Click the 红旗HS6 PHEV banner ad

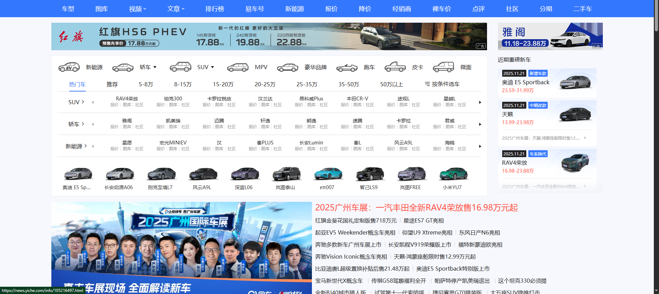269,36
